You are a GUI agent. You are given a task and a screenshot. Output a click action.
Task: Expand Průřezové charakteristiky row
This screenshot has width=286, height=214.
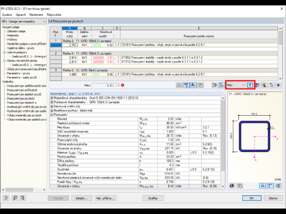[x=52, y=102]
